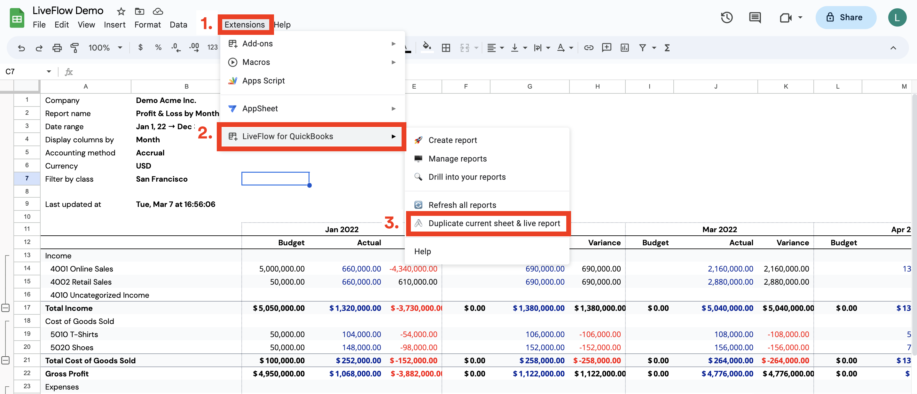
Task: Select column F header
Action: [466, 86]
